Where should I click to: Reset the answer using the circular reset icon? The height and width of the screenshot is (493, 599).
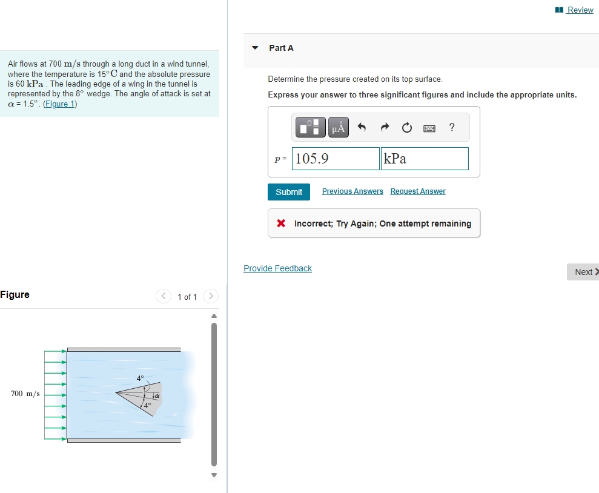406,127
